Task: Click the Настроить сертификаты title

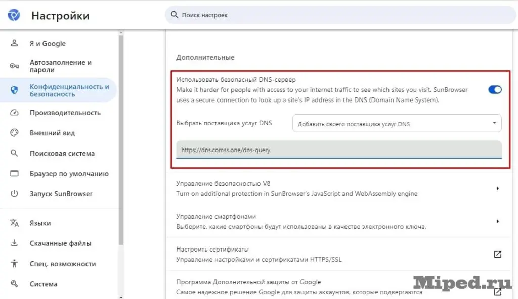Action: [212, 249]
